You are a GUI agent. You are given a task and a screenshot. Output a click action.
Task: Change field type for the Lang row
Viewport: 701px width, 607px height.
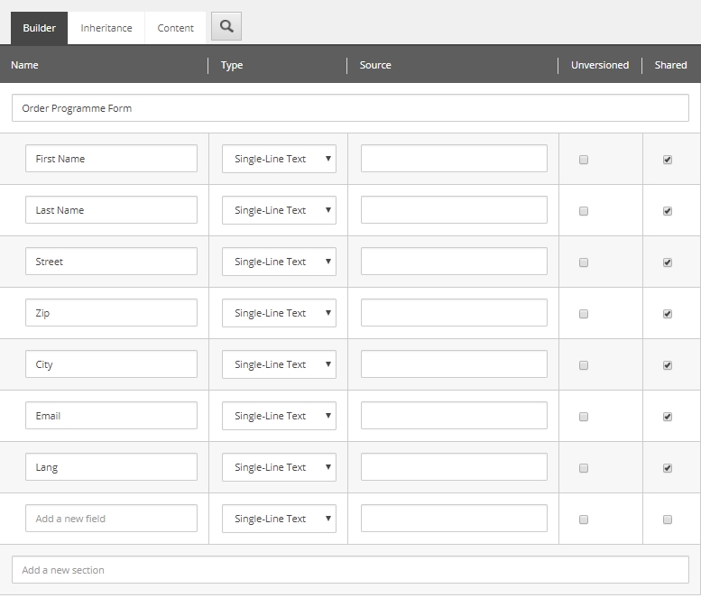[x=279, y=467]
